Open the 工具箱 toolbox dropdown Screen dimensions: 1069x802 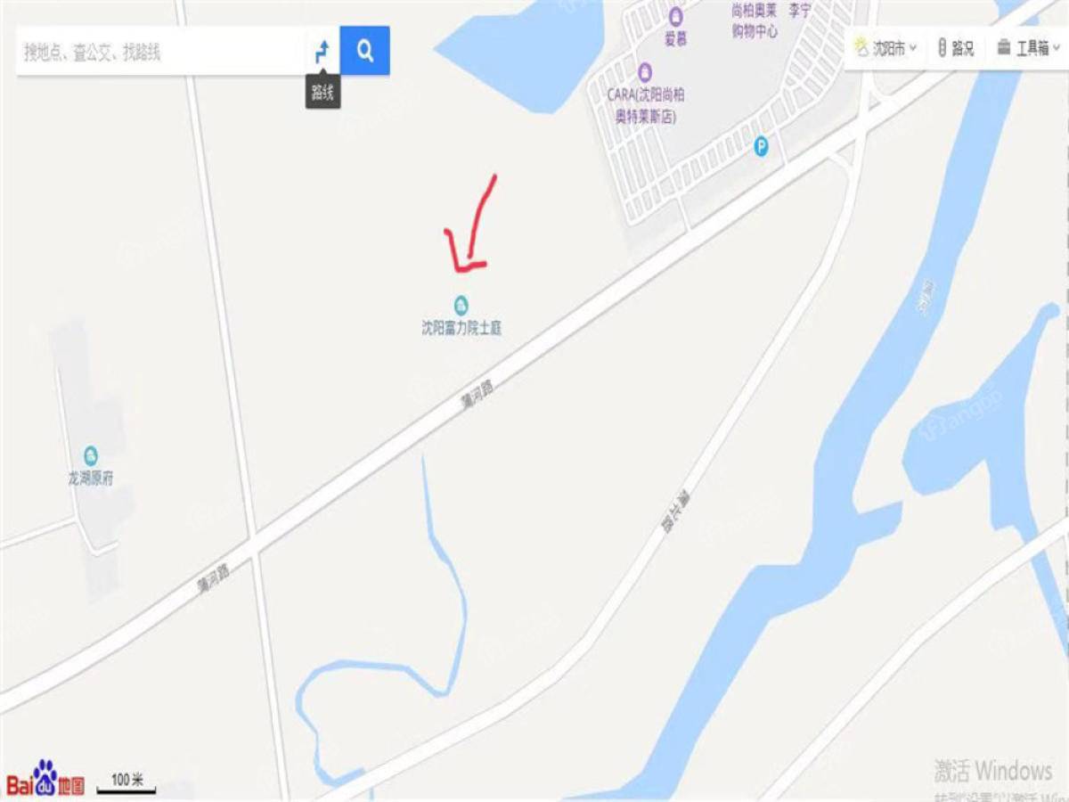tap(1027, 48)
